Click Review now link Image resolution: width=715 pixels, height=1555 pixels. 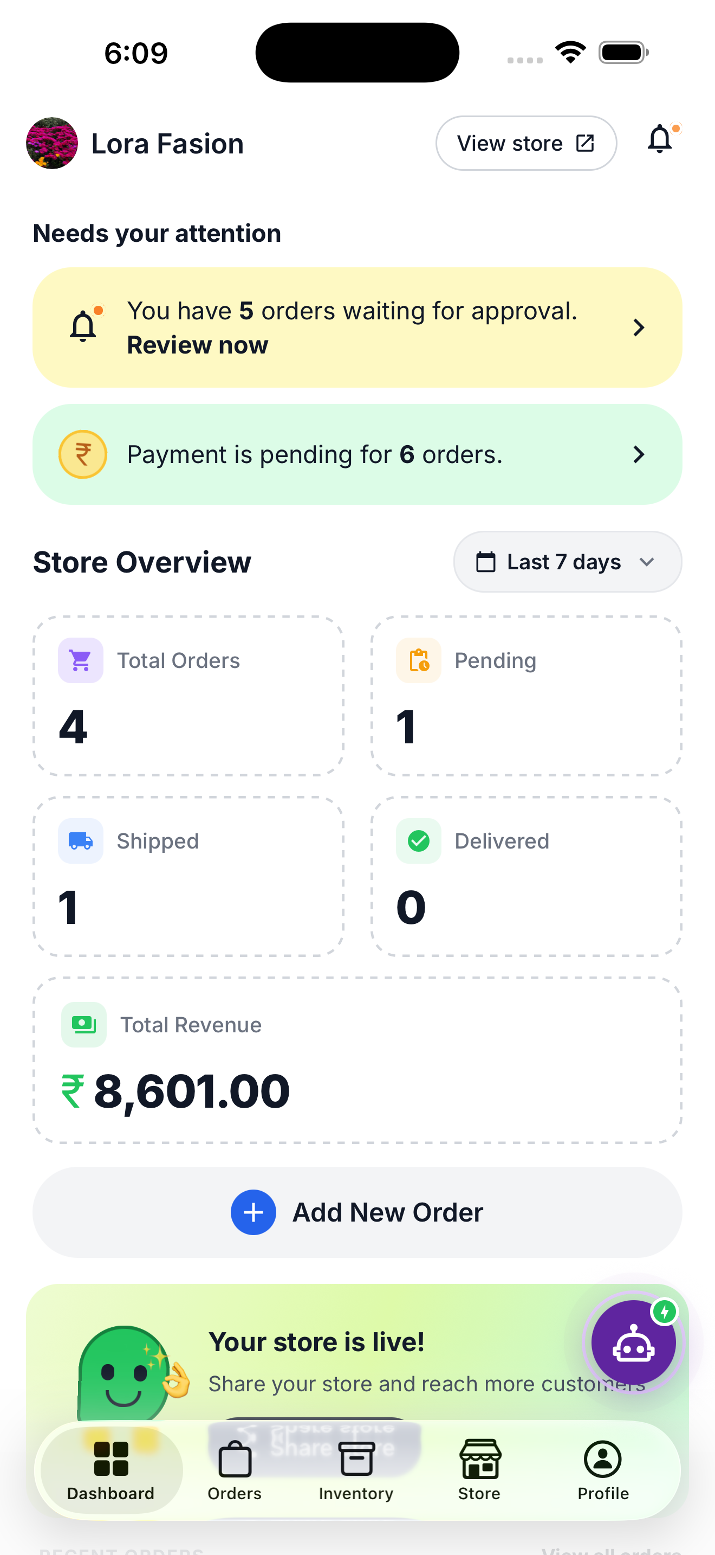tap(198, 345)
